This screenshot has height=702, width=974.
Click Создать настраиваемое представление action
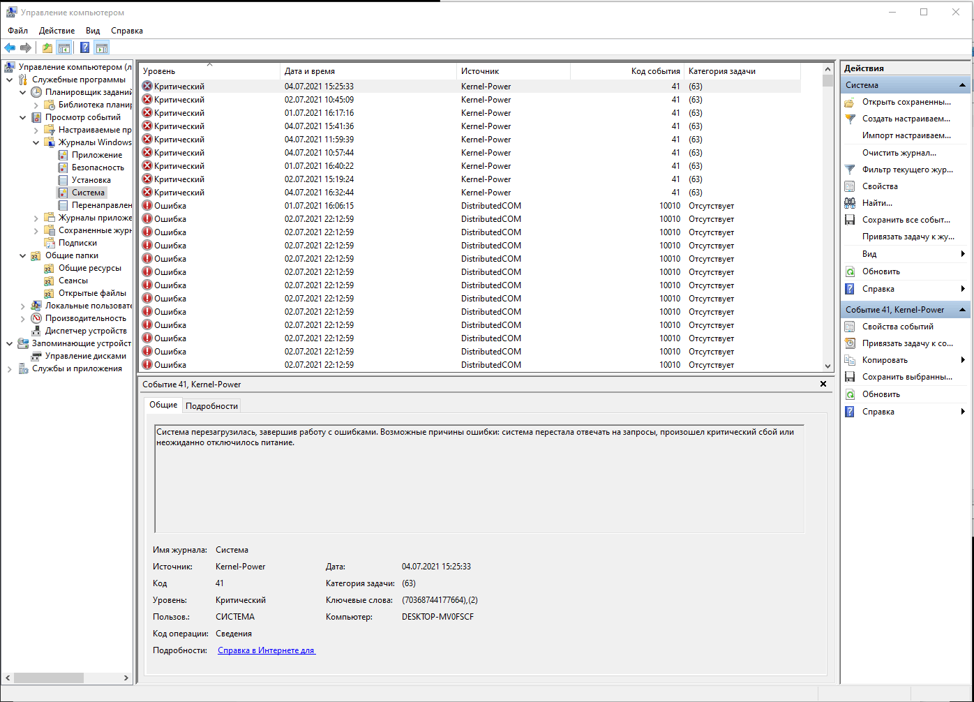(x=906, y=119)
